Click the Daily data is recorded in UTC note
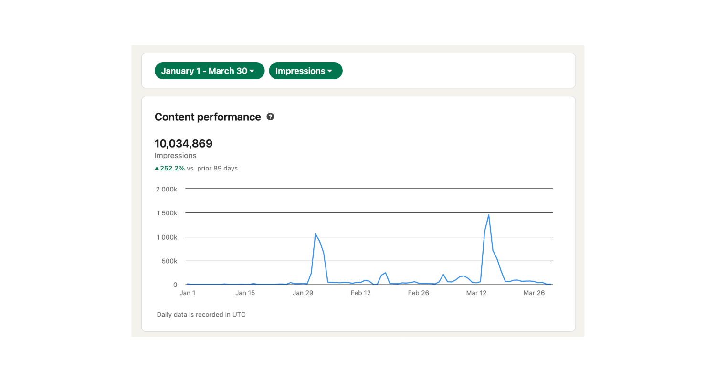Viewport: 716px width, 382px height. click(201, 315)
